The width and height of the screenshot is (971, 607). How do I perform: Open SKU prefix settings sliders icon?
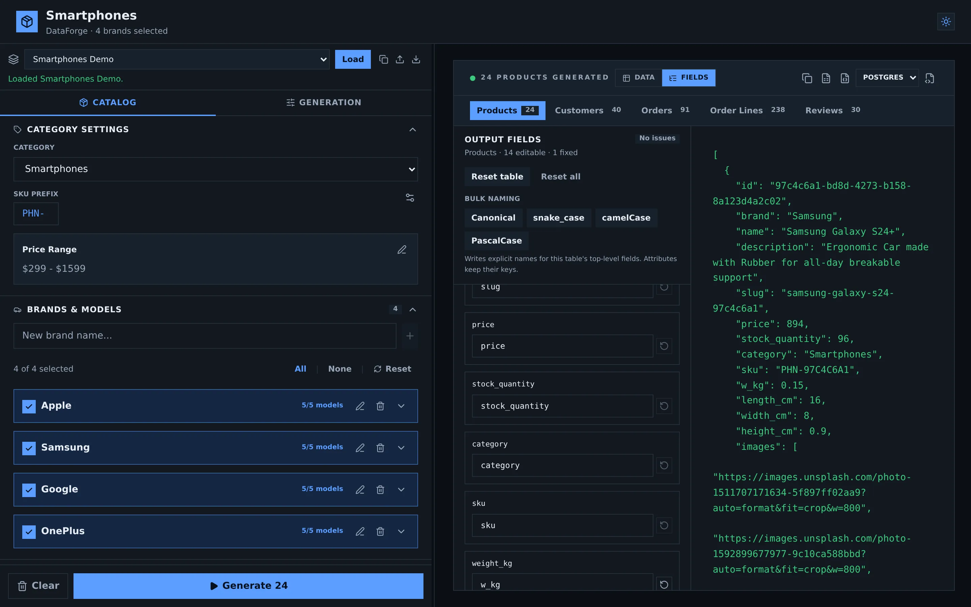coord(410,198)
